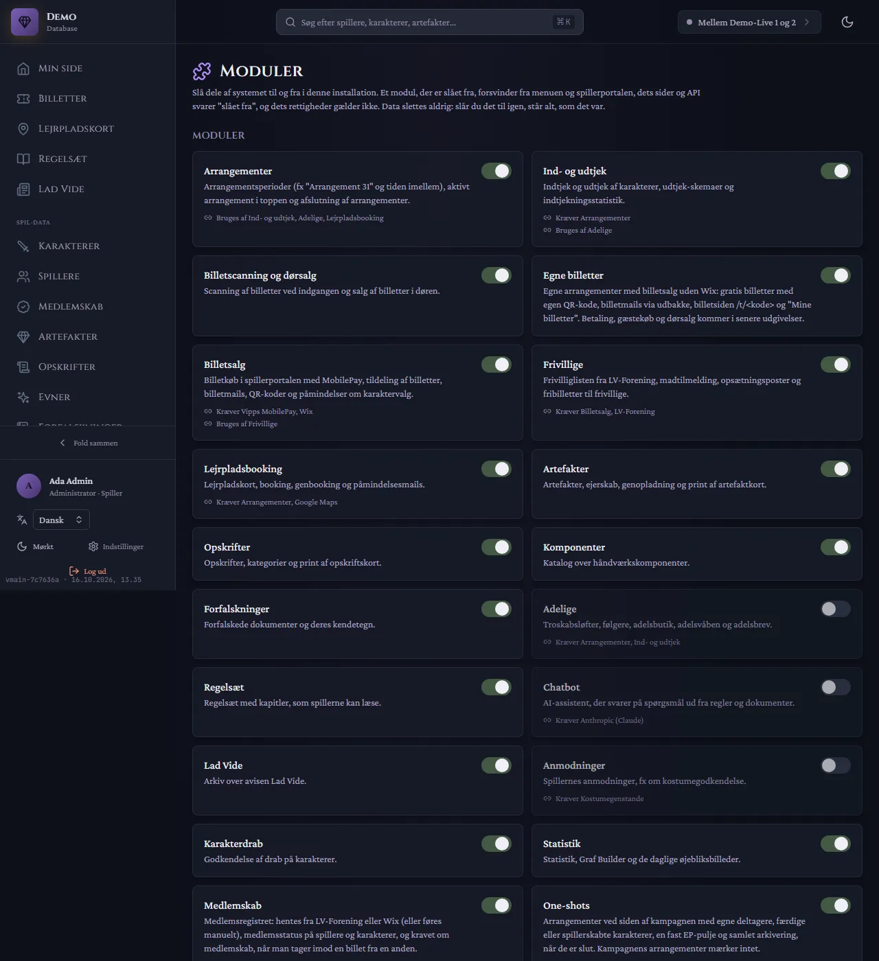
Task: Enable the Adelige module toggle
Action: pyautogui.click(x=836, y=609)
